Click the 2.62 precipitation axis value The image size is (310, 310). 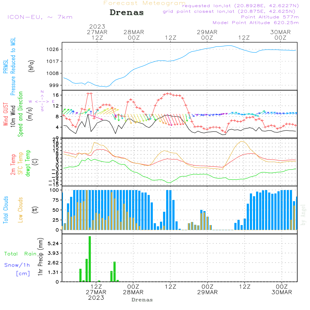pos(53,263)
